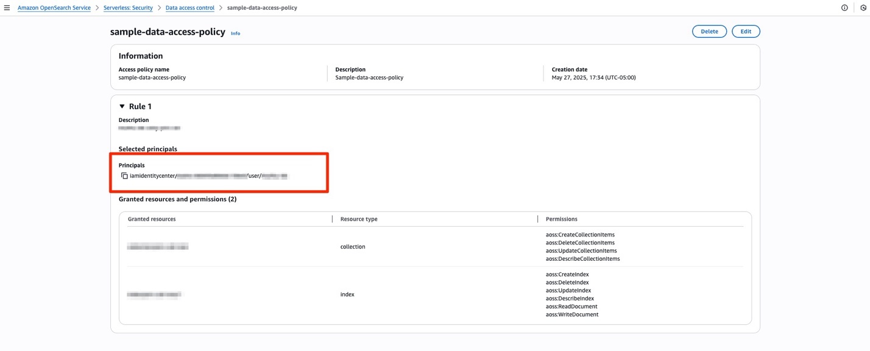Click the column divider before Resource type
This screenshot has height=351, width=870.
click(332, 219)
